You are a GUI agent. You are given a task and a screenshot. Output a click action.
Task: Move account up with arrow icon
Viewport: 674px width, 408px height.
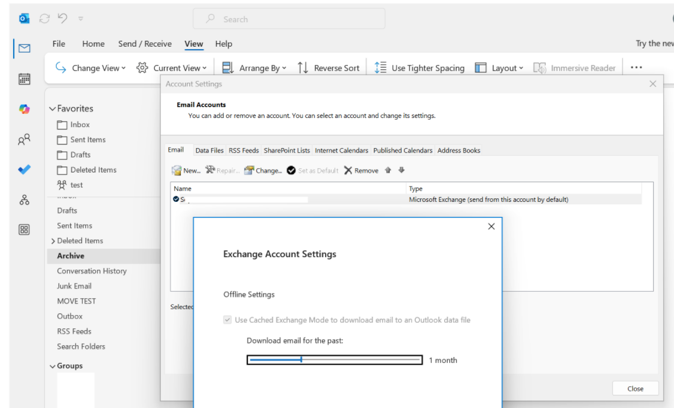click(388, 170)
